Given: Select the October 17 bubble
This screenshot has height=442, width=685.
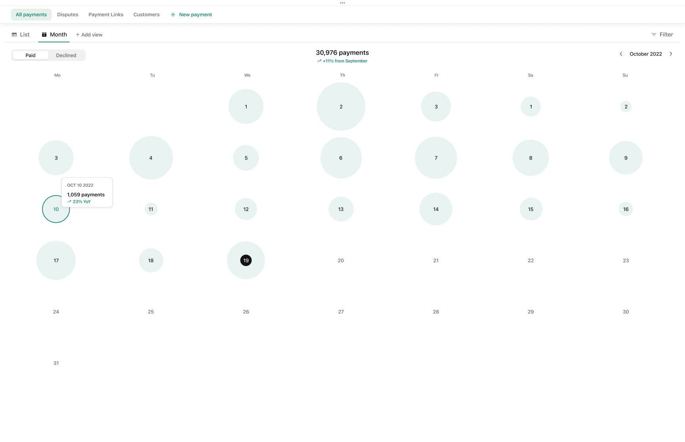Looking at the screenshot, I should (56, 260).
